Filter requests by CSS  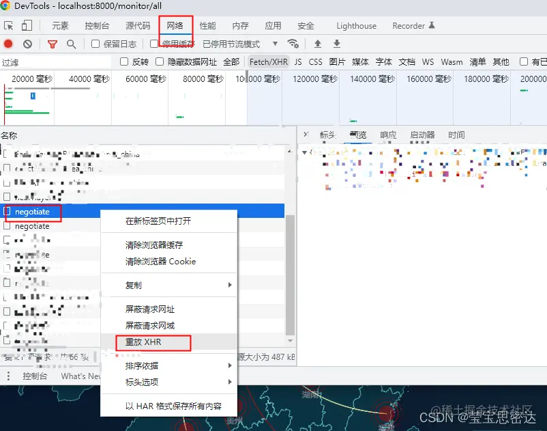pyautogui.click(x=315, y=62)
